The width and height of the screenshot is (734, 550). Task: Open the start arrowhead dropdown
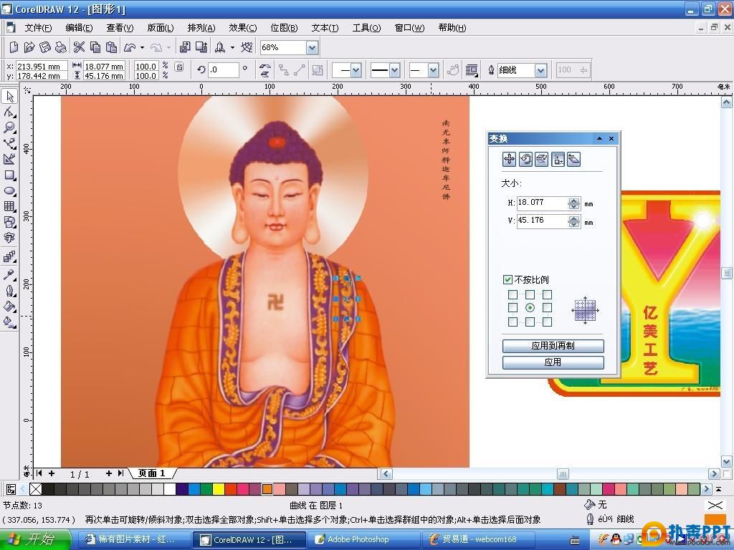coord(356,71)
